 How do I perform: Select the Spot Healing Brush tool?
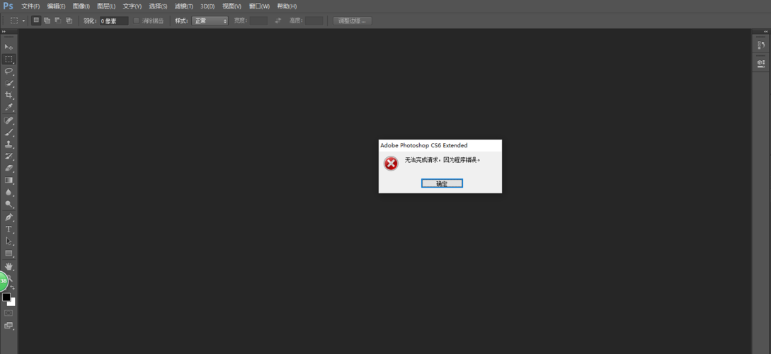(9, 120)
